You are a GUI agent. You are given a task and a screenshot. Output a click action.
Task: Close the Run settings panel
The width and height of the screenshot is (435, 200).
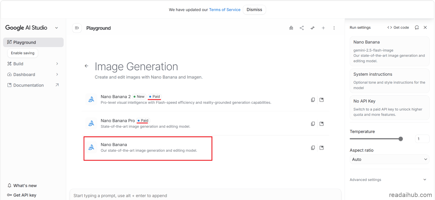pos(425,27)
